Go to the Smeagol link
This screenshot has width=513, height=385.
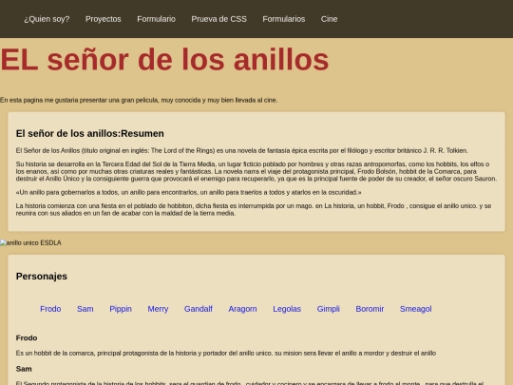click(415, 309)
